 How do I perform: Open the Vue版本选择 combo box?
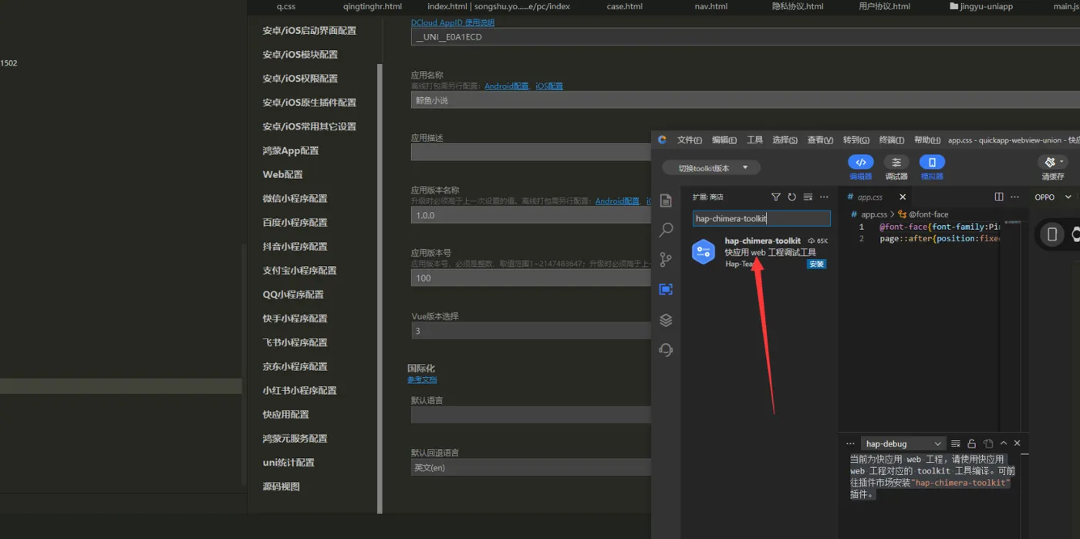(531, 332)
